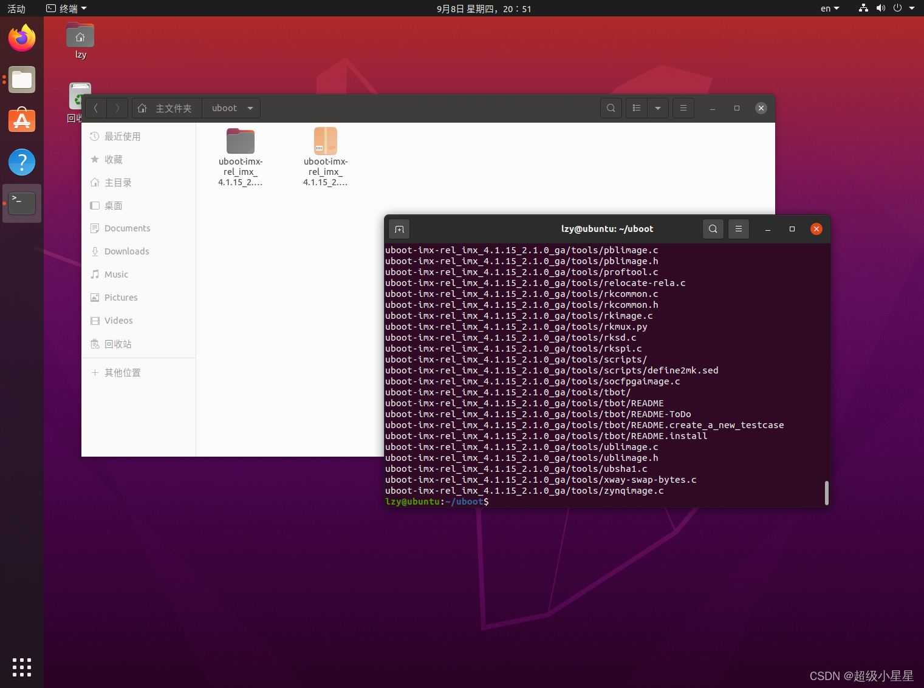Open the view options dropdown next to list view
The image size is (924, 688).
tap(658, 107)
